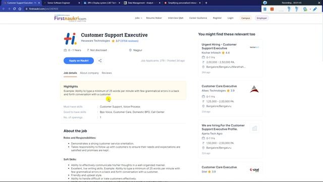The image size is (323, 182).
Task: Click the Ajanta Tech Agro placeholder logo
Action: tap(254, 128)
